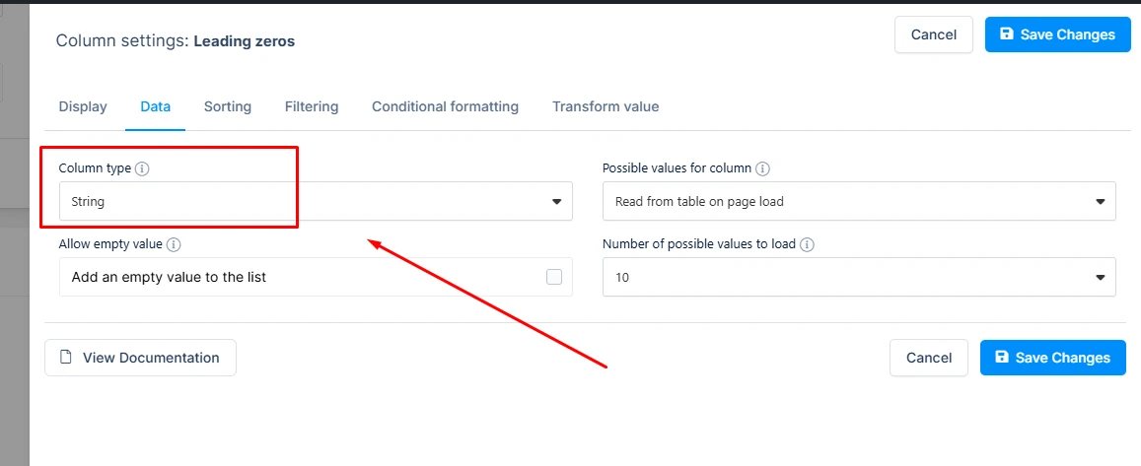This screenshot has width=1141, height=466.
Task: Open View Documentation
Action: pyautogui.click(x=140, y=358)
